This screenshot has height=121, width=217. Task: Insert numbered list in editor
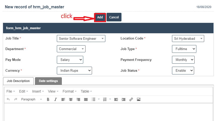click(x=105, y=99)
